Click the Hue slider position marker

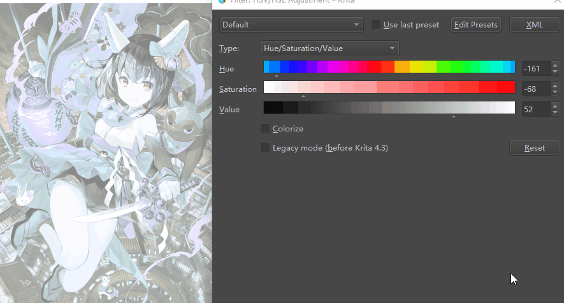277,75
